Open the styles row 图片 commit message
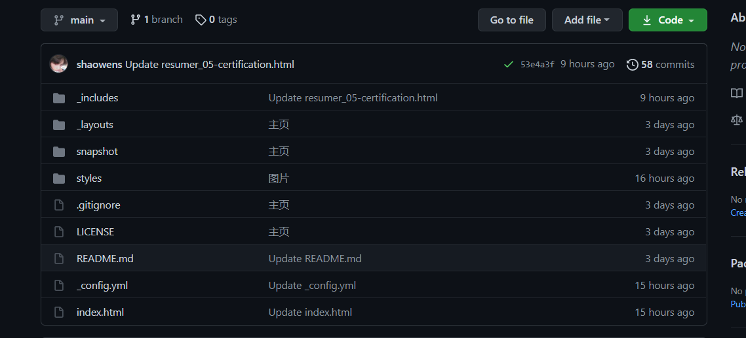 tap(279, 178)
